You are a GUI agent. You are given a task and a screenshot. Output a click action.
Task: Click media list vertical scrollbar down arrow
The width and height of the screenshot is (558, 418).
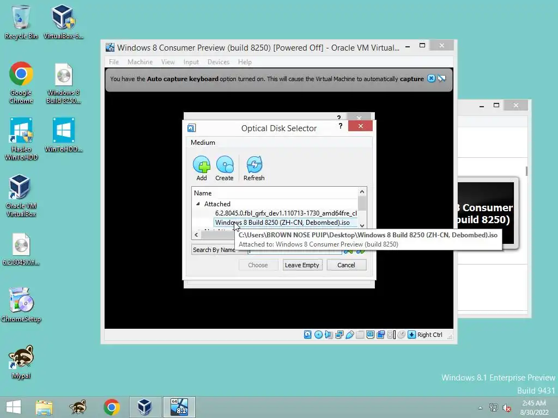(x=362, y=225)
